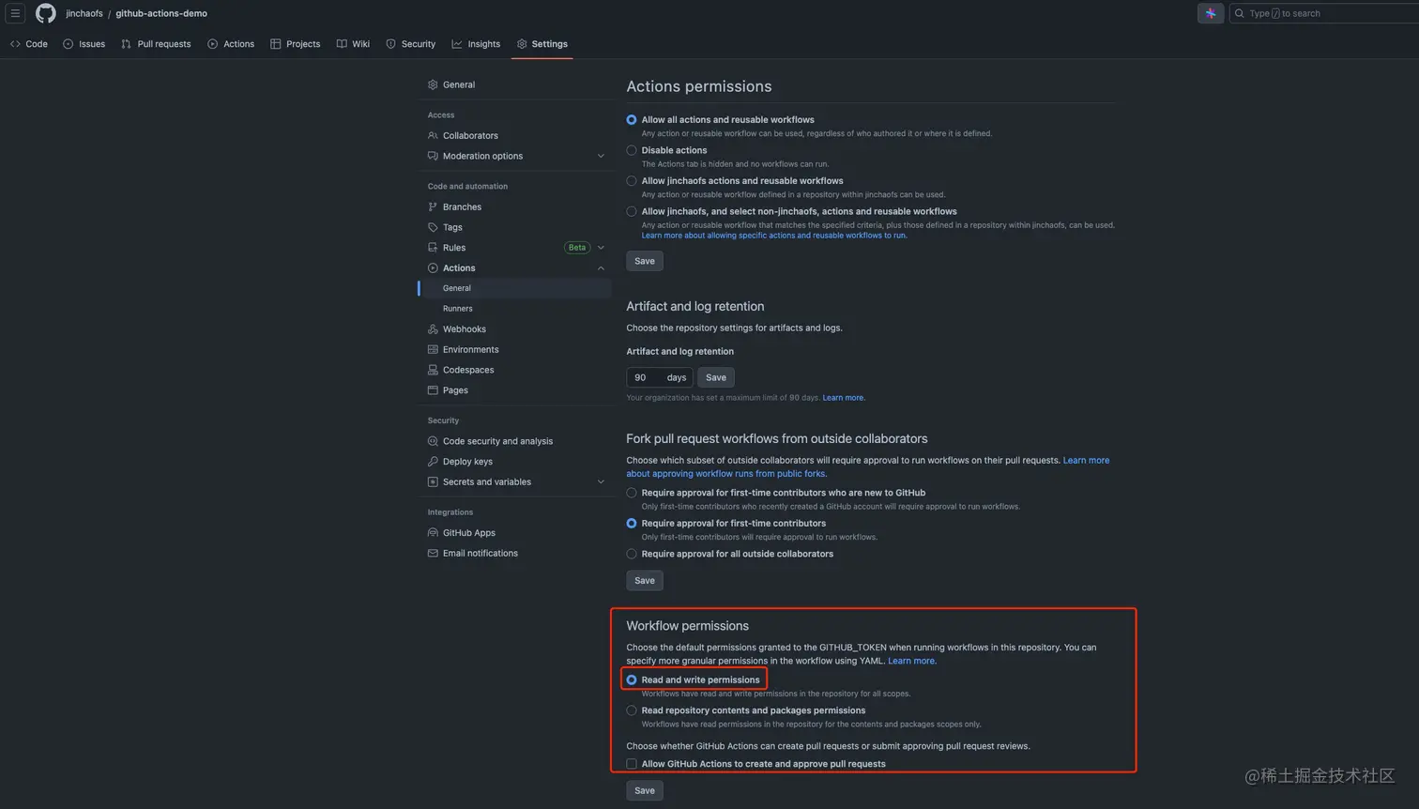1419x809 pixels.
Task: Click the General gear icon in sidebar
Action: 433,84
